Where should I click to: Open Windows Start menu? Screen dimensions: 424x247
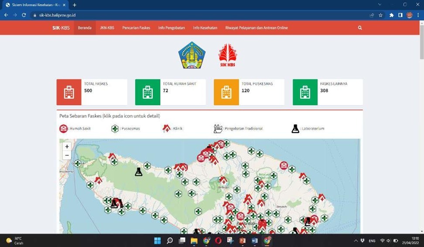tap(157, 240)
